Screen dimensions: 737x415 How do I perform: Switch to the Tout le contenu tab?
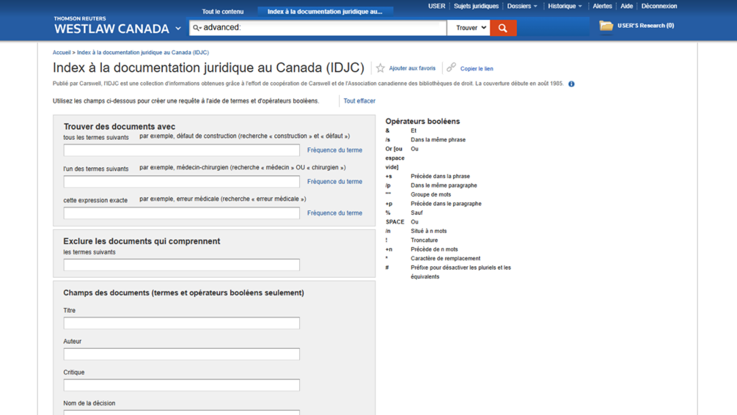pos(223,11)
